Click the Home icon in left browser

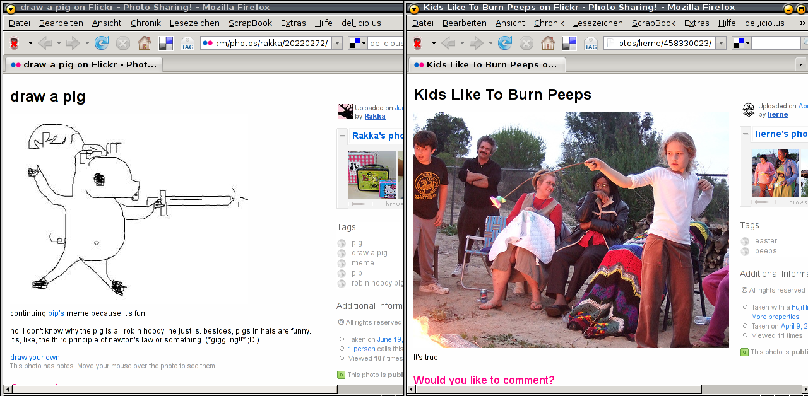tap(145, 43)
